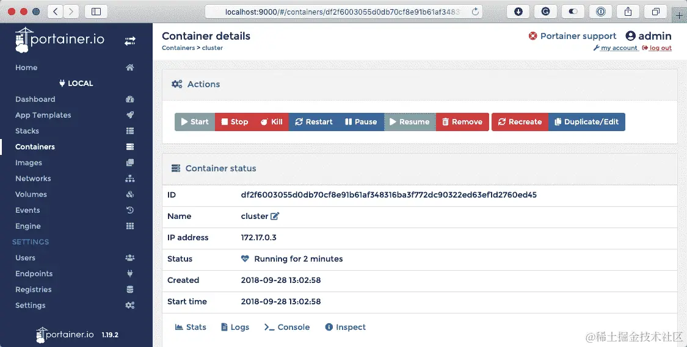Click the Endpoints plug icon

pos(129,273)
